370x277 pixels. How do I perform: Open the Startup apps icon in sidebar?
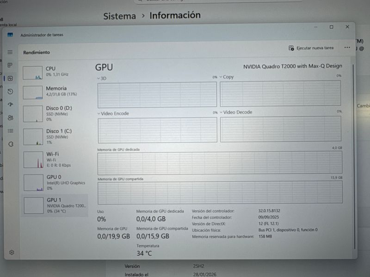tap(10, 104)
